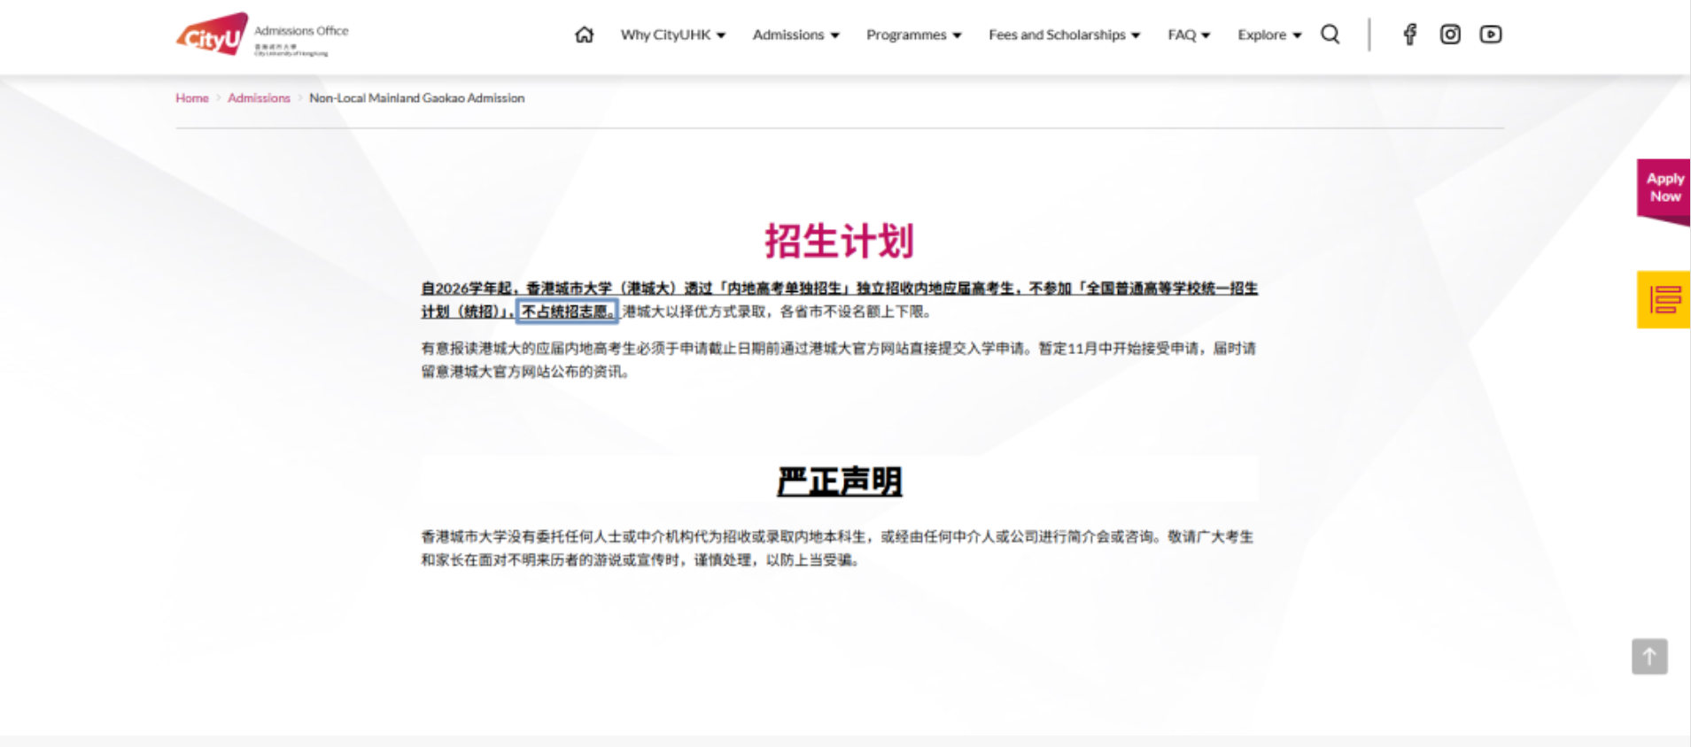Click the Apply Now side button

coord(1664,188)
